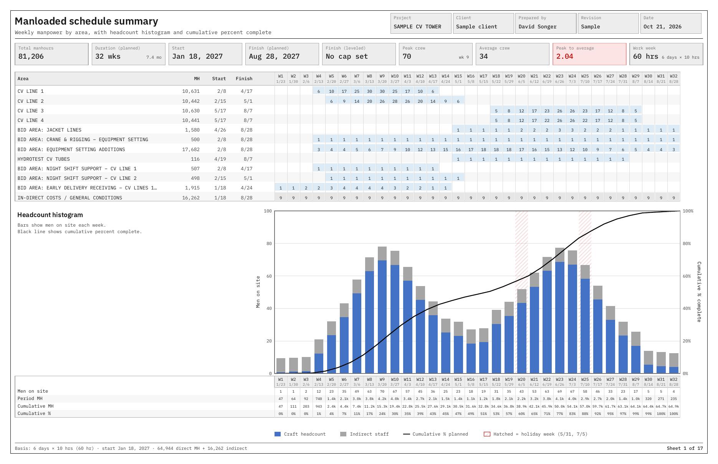The width and height of the screenshot is (718, 464).
Task: Select the Prepared by field with David Songer
Action: pos(546,23)
